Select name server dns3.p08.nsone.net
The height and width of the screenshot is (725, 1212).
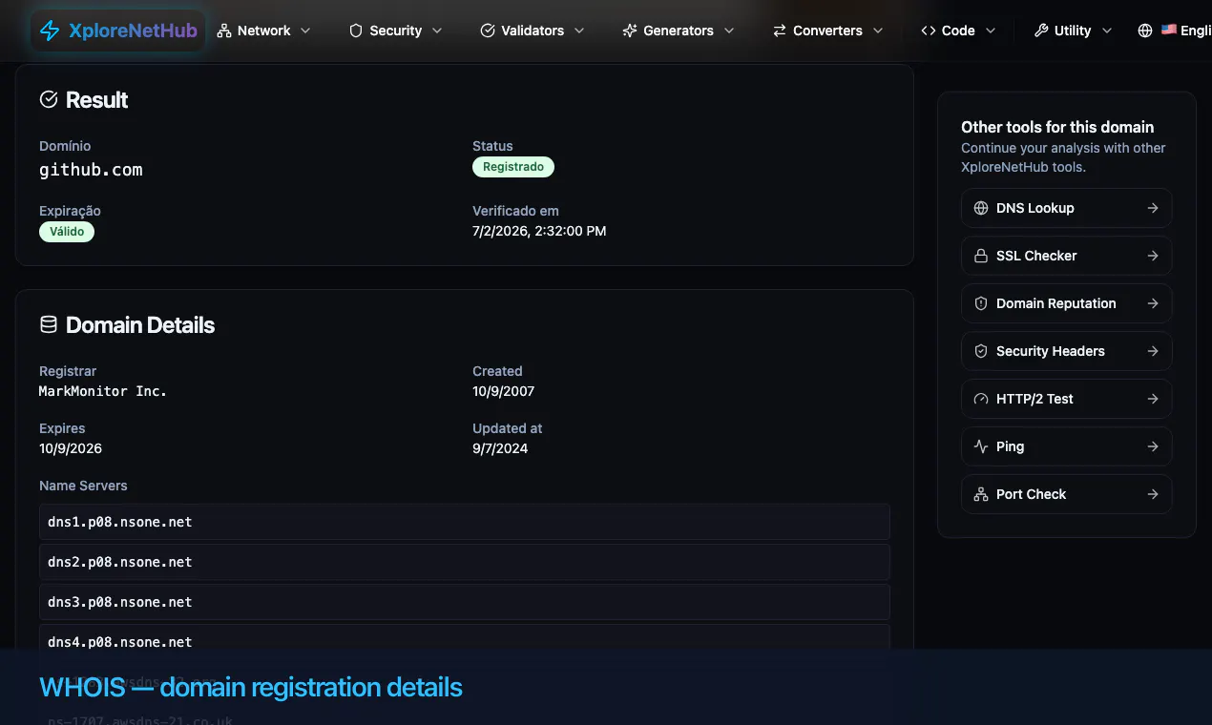tap(465, 602)
